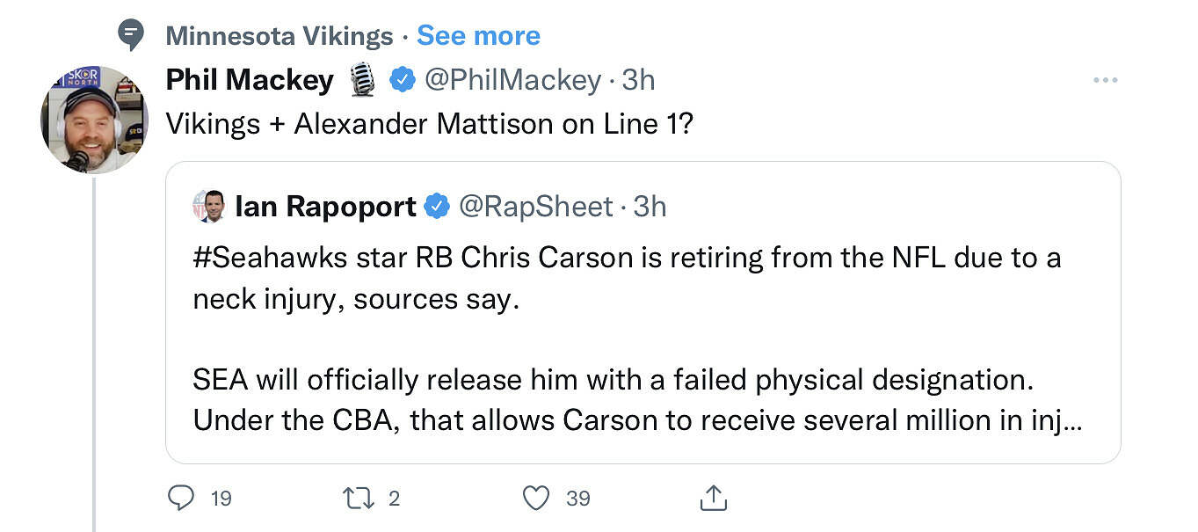Click the Phil Mackey display name
The image size is (1198, 532).
tap(250, 80)
